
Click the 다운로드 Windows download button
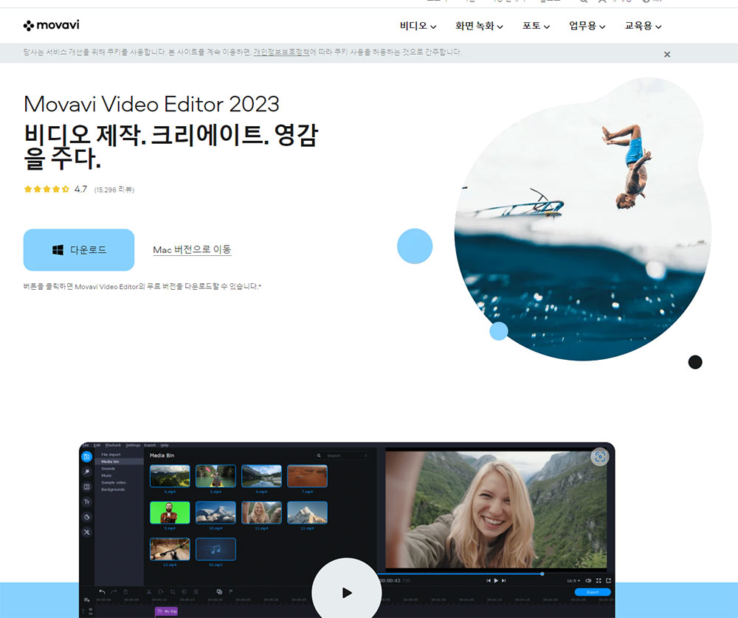(79, 250)
